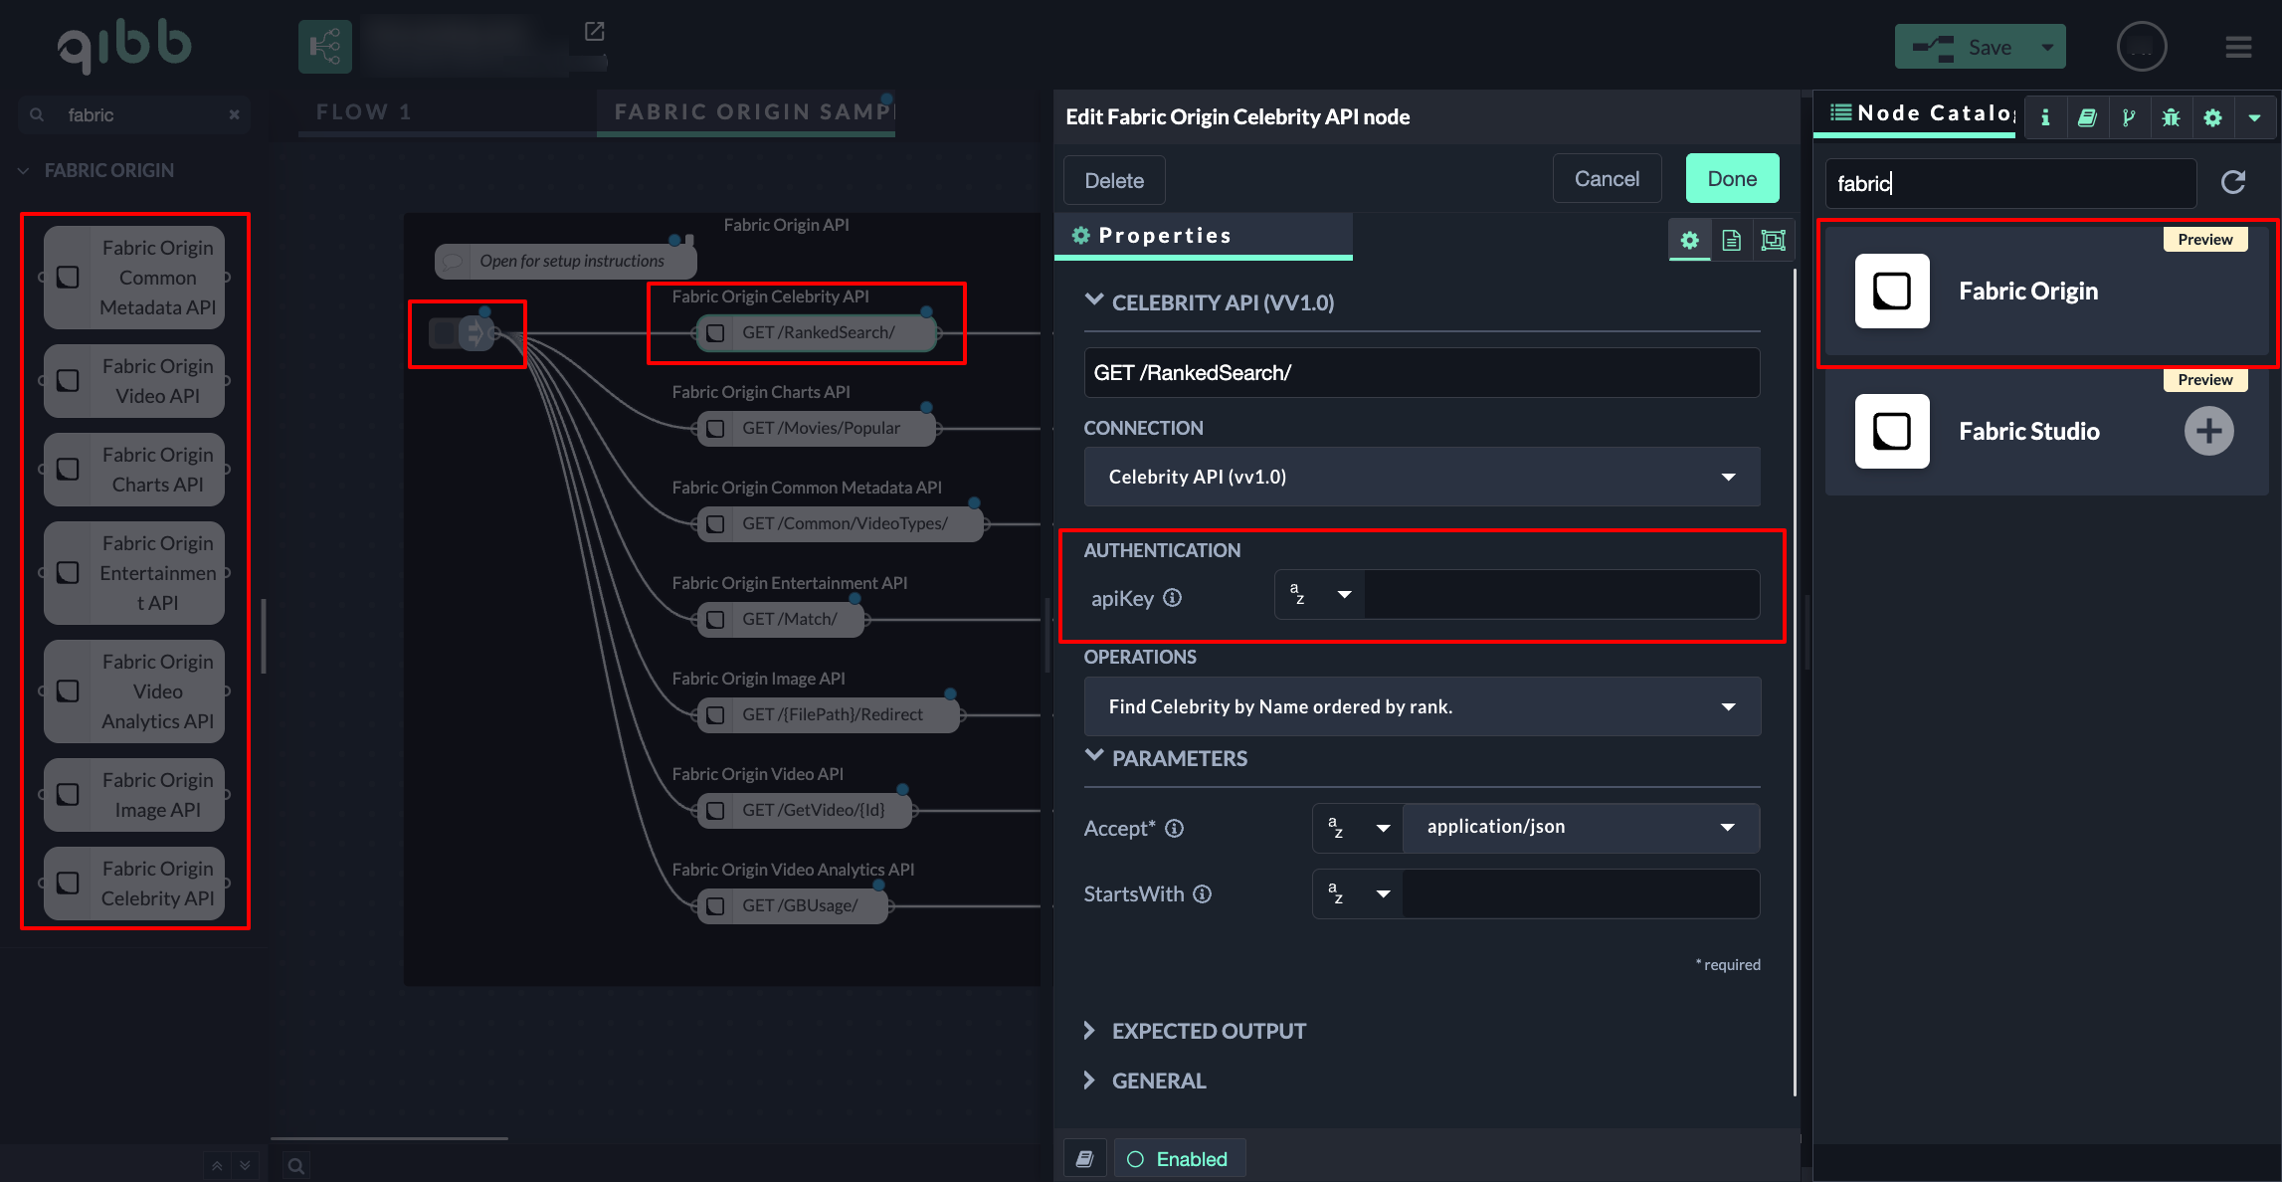This screenshot has height=1182, width=2282.
Task: Click the Fabric Studio plus install icon
Action: tap(2208, 431)
